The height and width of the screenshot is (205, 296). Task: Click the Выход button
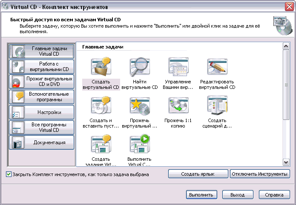pos(238,195)
